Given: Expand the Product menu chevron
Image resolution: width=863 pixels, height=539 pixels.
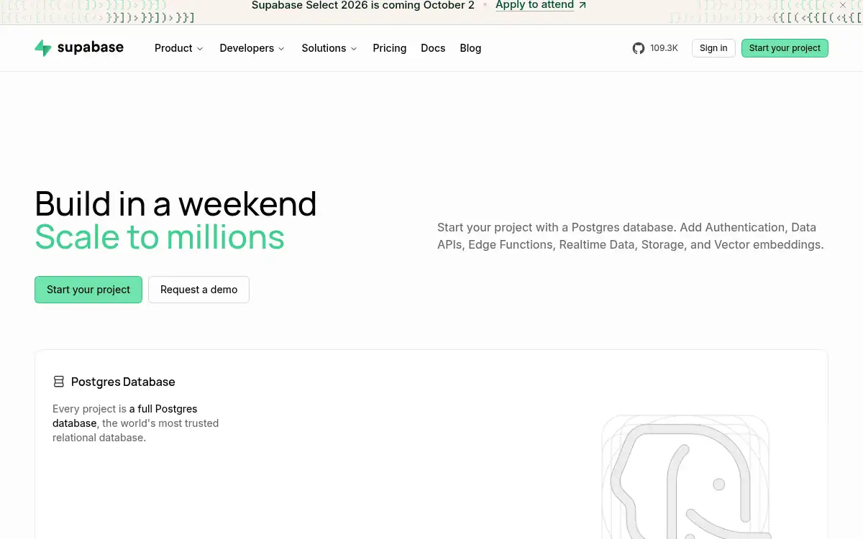Looking at the screenshot, I should (200, 49).
